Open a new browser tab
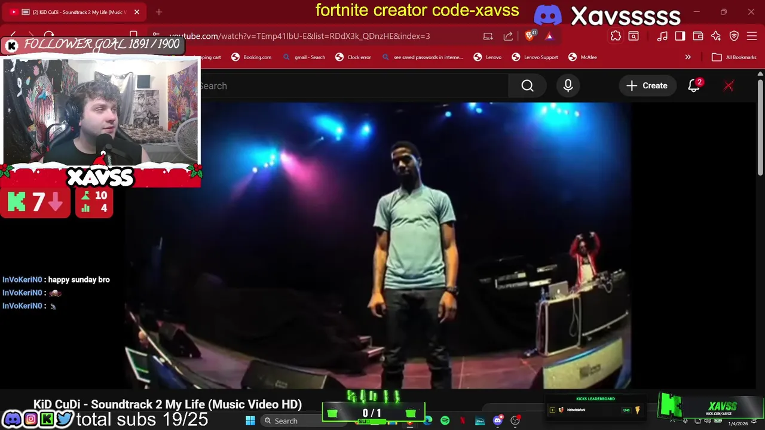 click(159, 12)
